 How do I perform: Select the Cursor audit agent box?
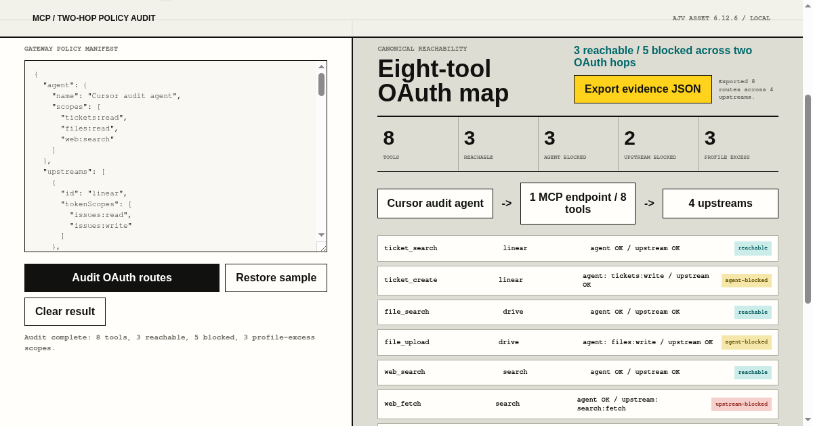[x=435, y=204]
